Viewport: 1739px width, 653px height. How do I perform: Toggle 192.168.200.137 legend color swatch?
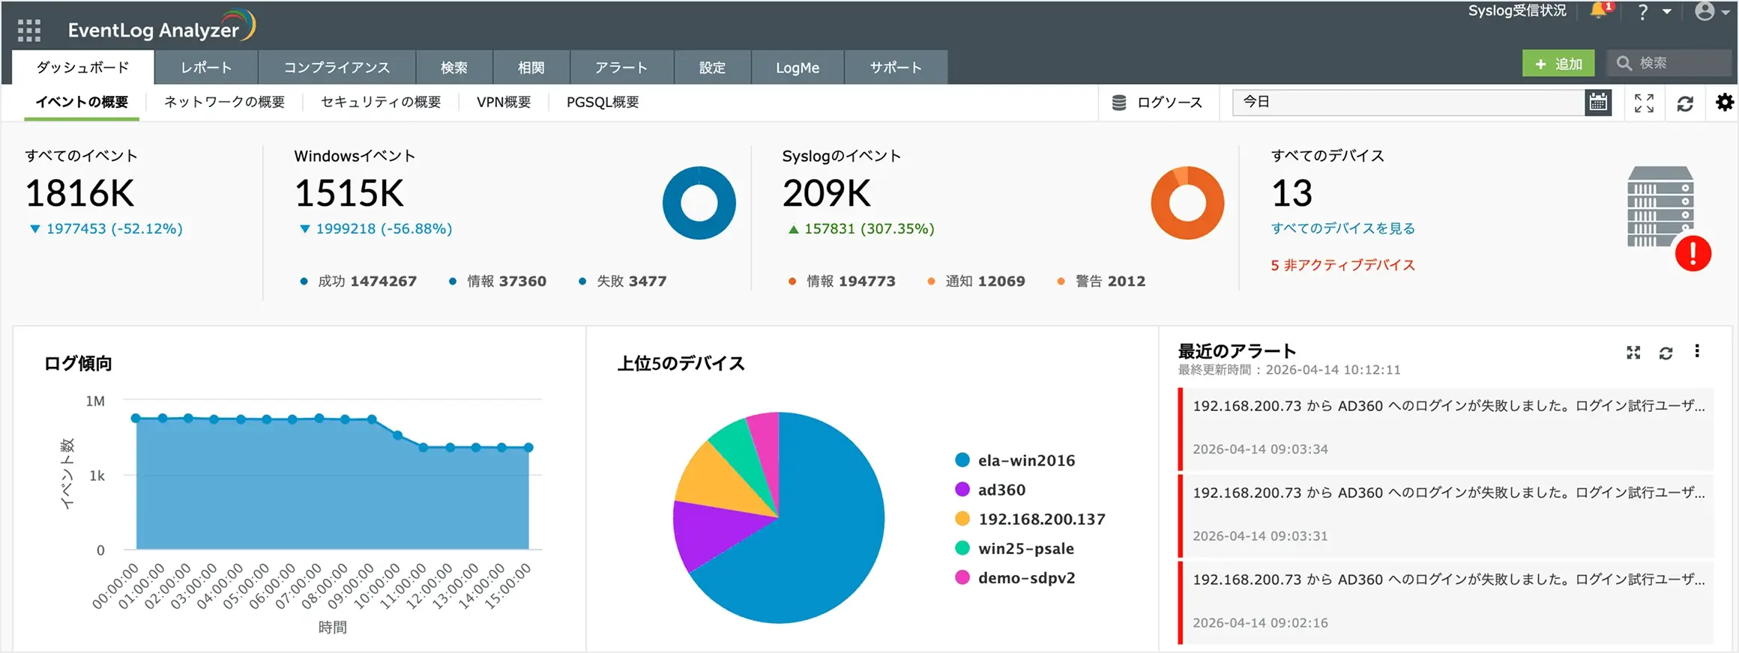tap(962, 518)
